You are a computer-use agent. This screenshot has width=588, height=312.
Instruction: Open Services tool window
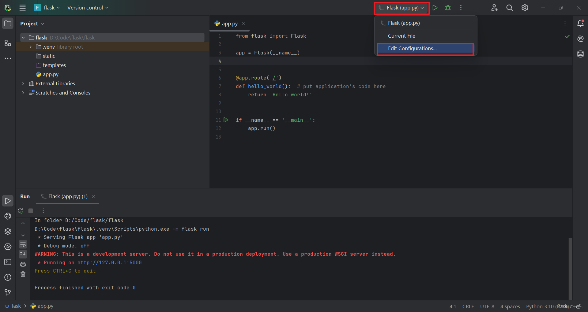8,247
